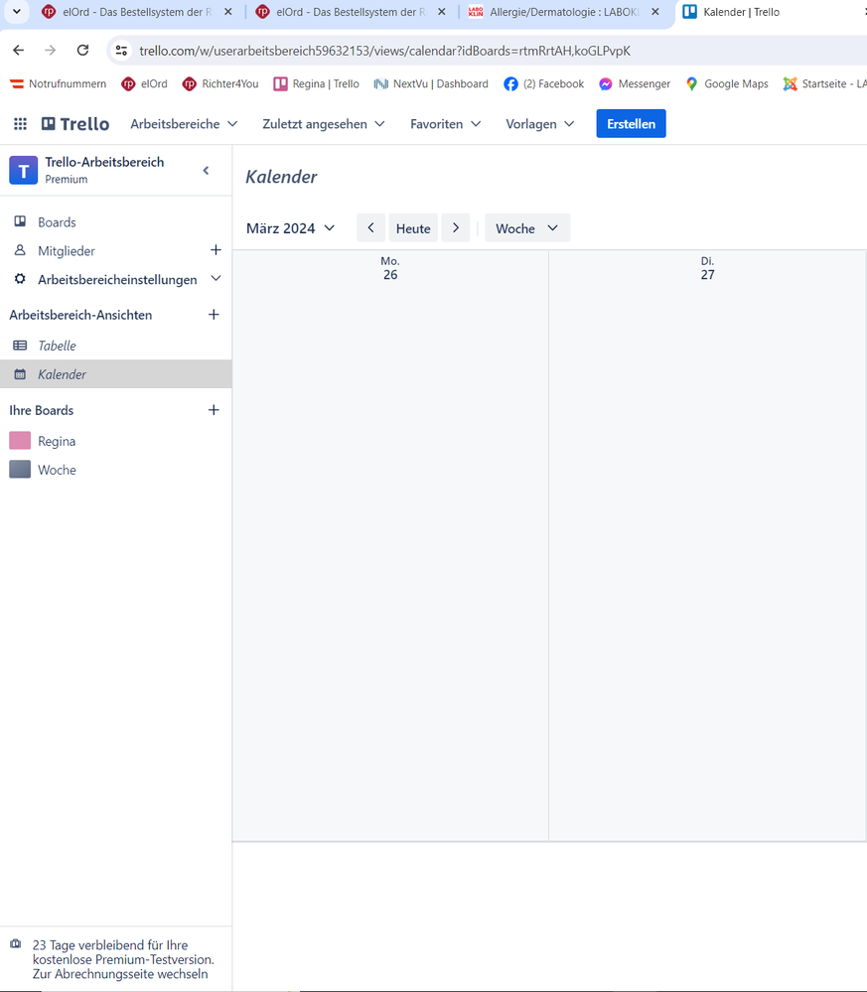
Task: Open the tab search dropdown arrow
Action: (17, 11)
